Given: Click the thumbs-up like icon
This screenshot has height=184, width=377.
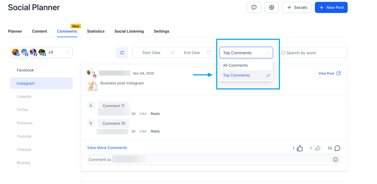Looking at the screenshot, I should click(x=300, y=148).
